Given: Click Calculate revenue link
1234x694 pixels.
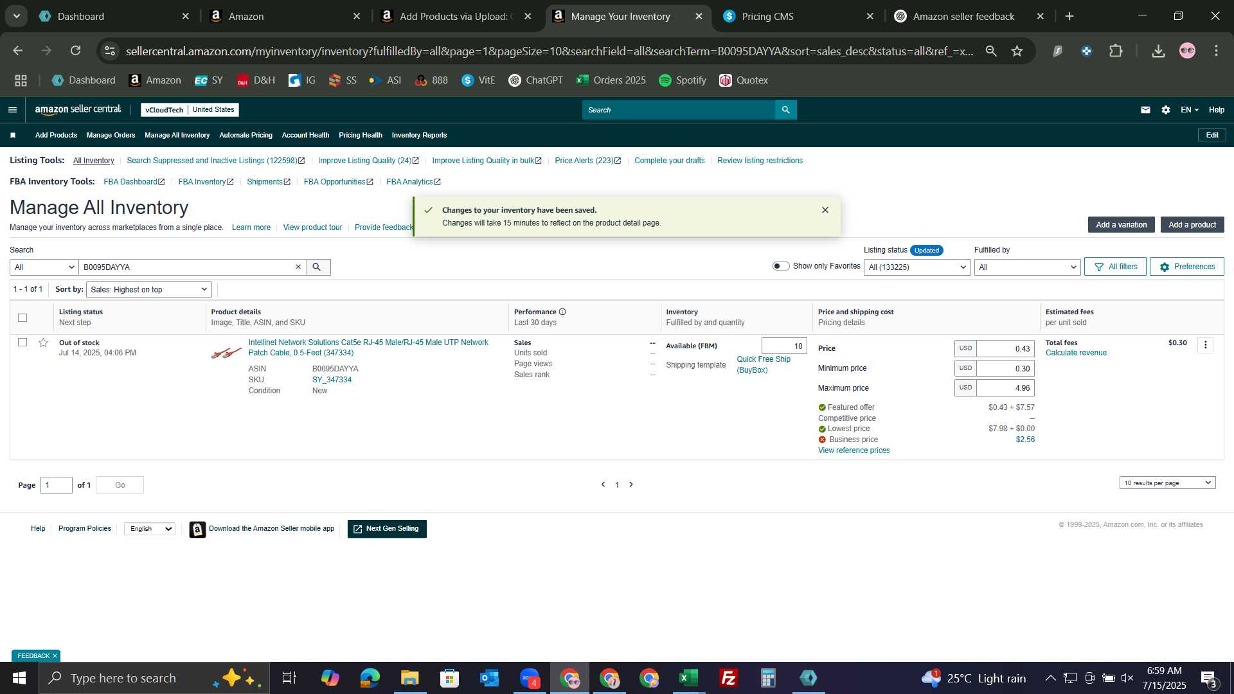Looking at the screenshot, I should click(x=1076, y=353).
